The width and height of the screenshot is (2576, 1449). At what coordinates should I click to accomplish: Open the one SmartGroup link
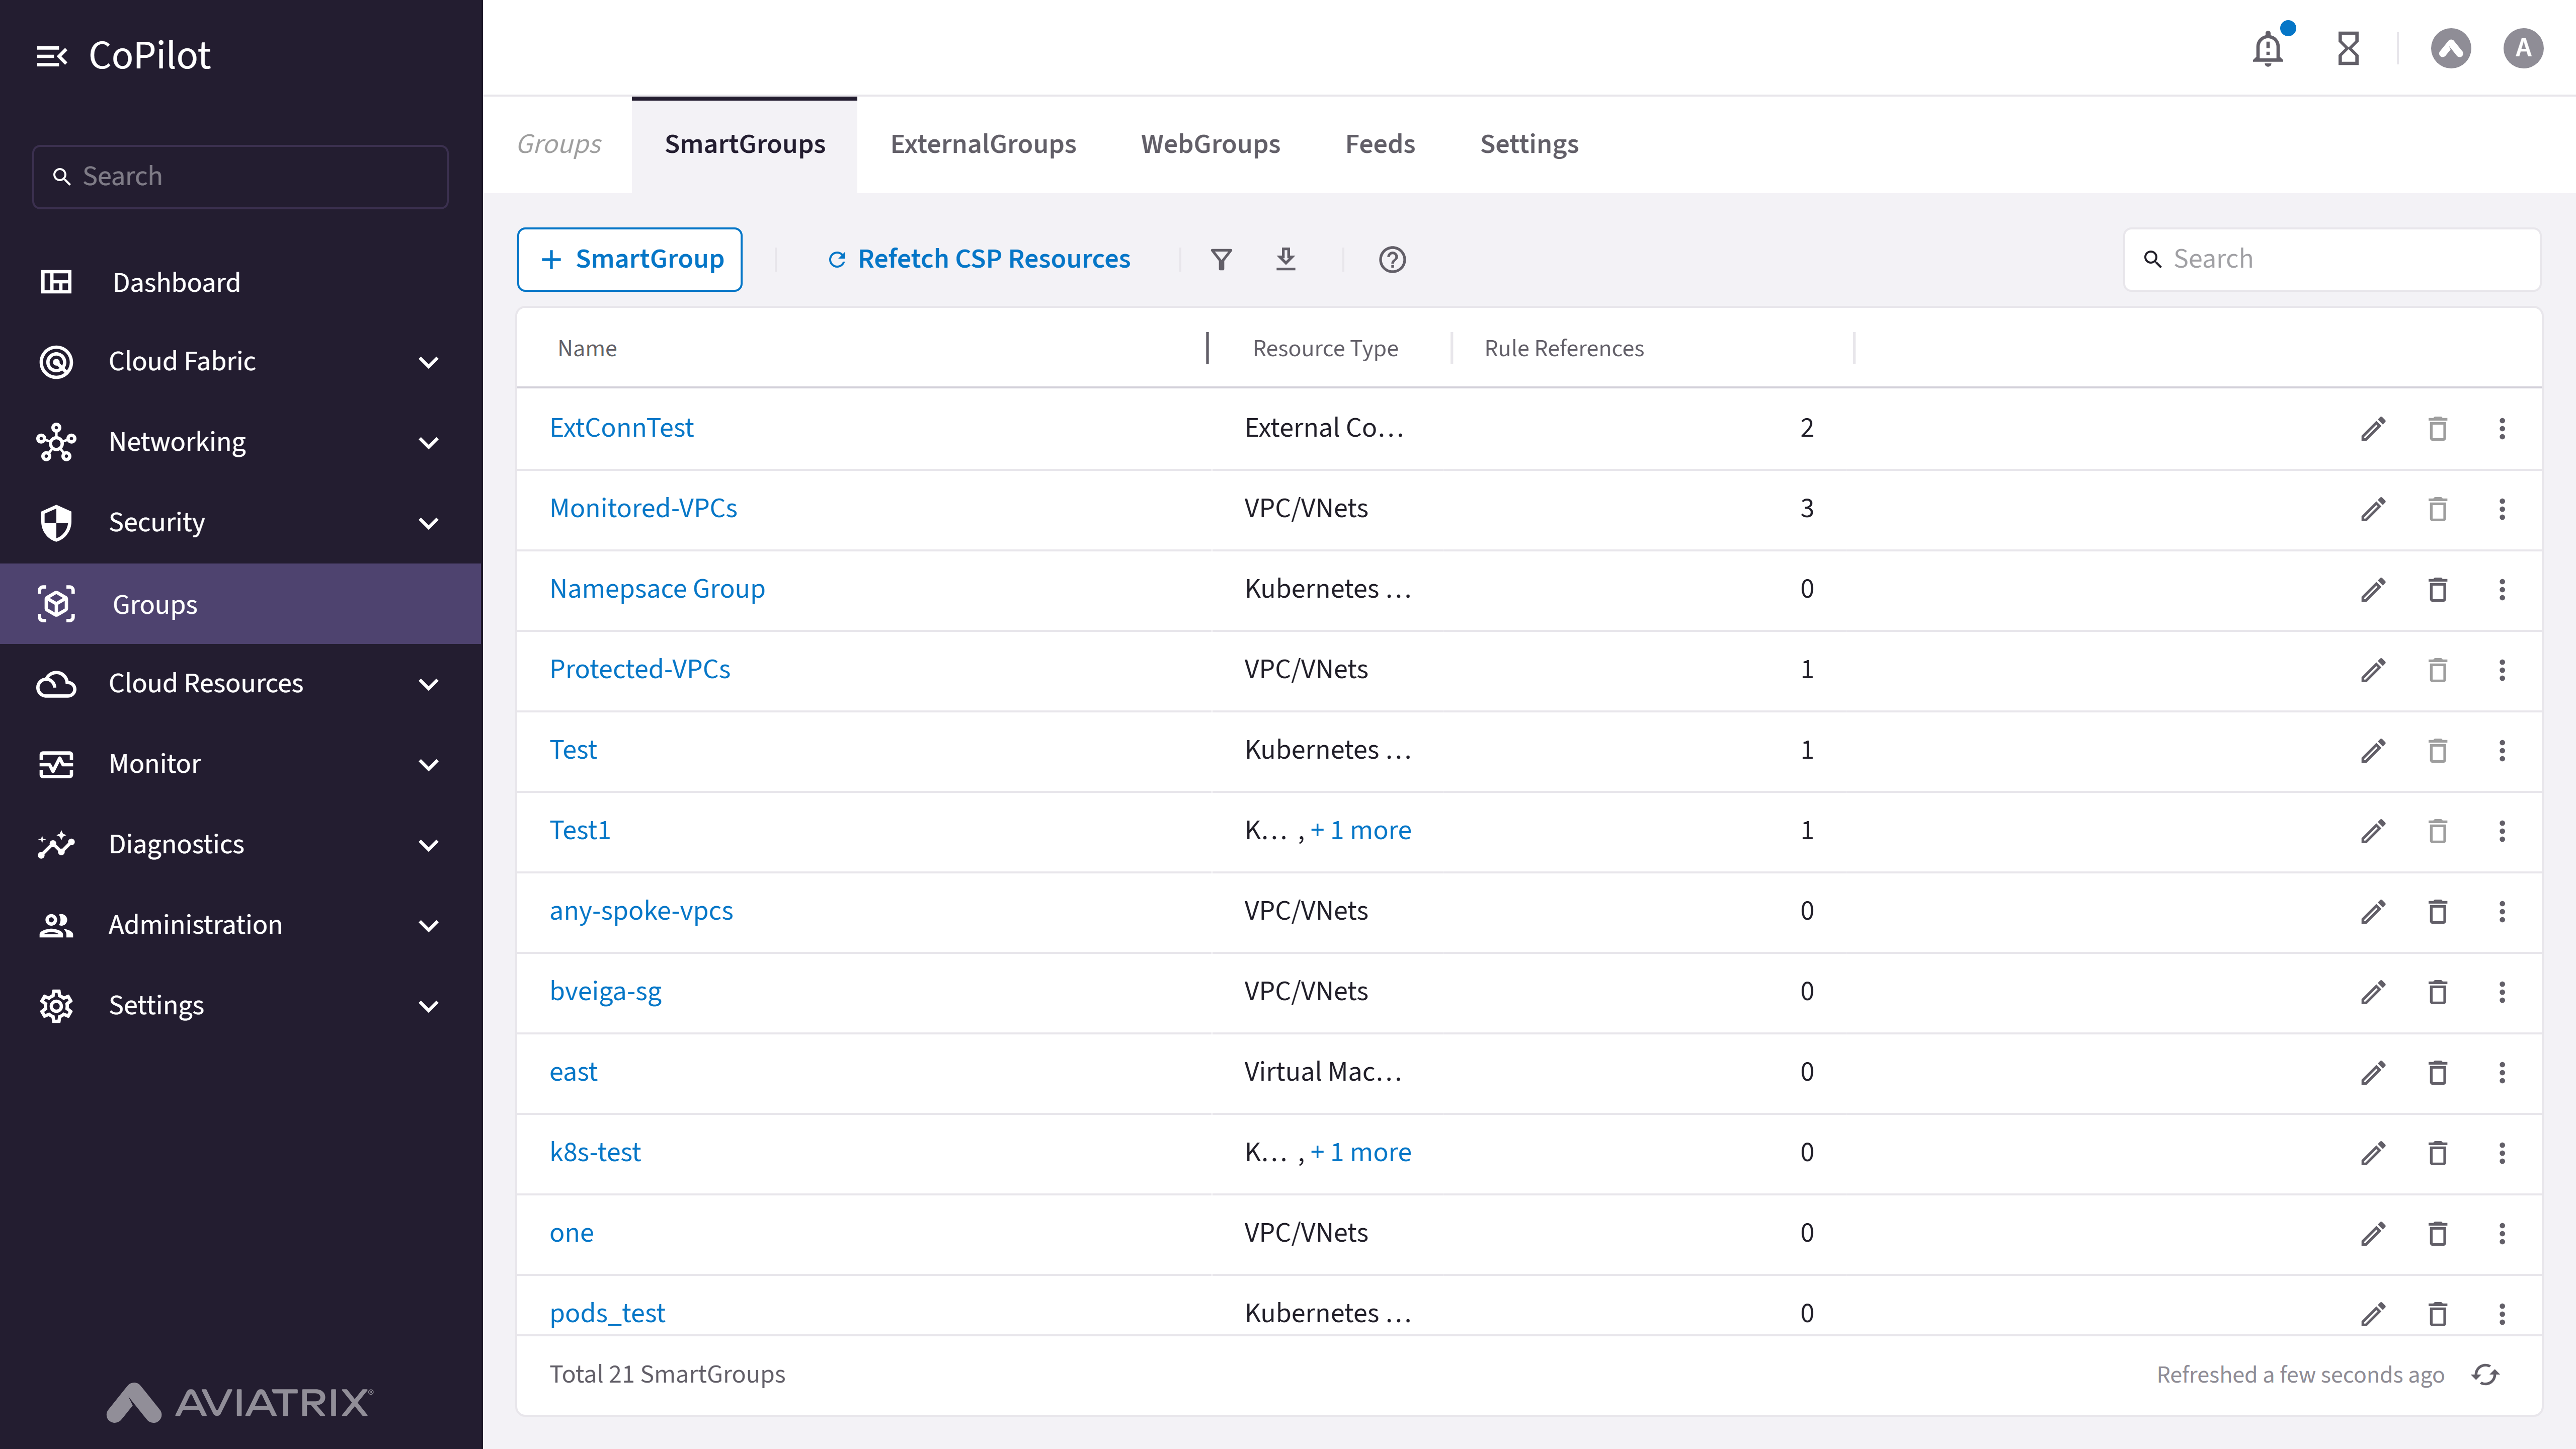click(x=571, y=1234)
